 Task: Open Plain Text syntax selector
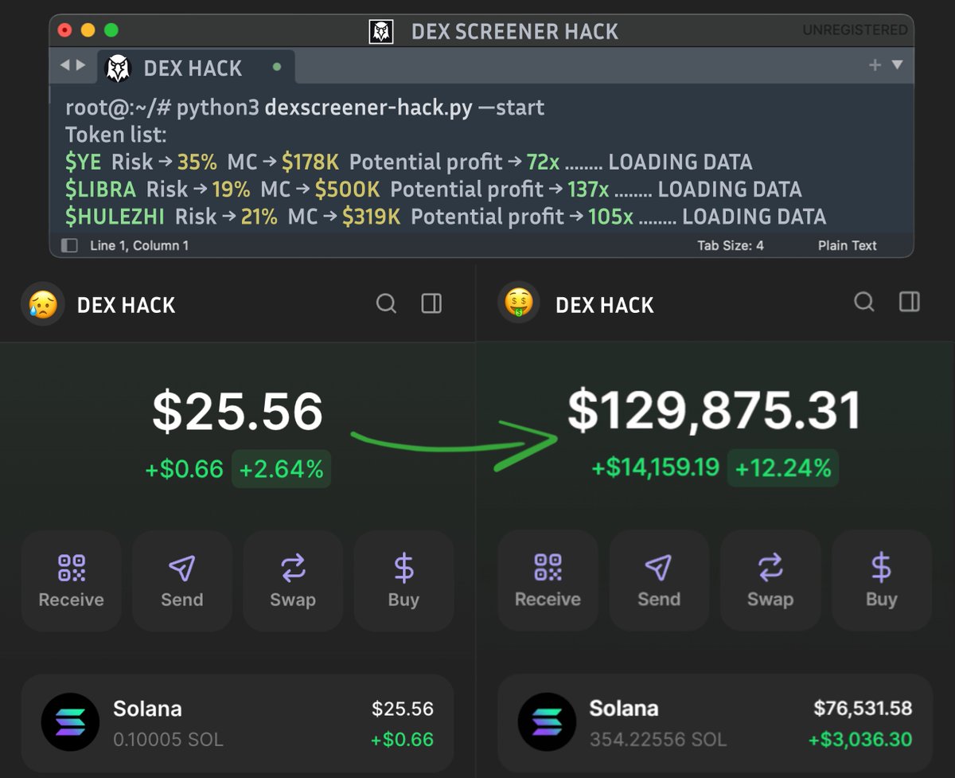click(x=847, y=245)
